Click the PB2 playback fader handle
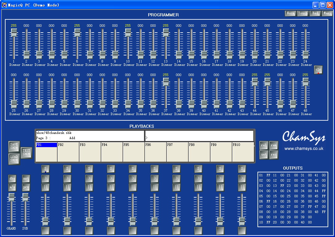This screenshot has width=335, height=237. pos(67,221)
